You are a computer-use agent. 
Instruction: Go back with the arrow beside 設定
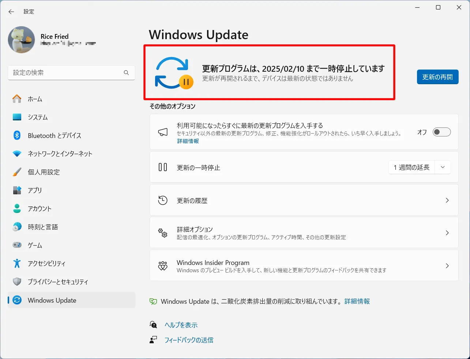click(x=11, y=12)
